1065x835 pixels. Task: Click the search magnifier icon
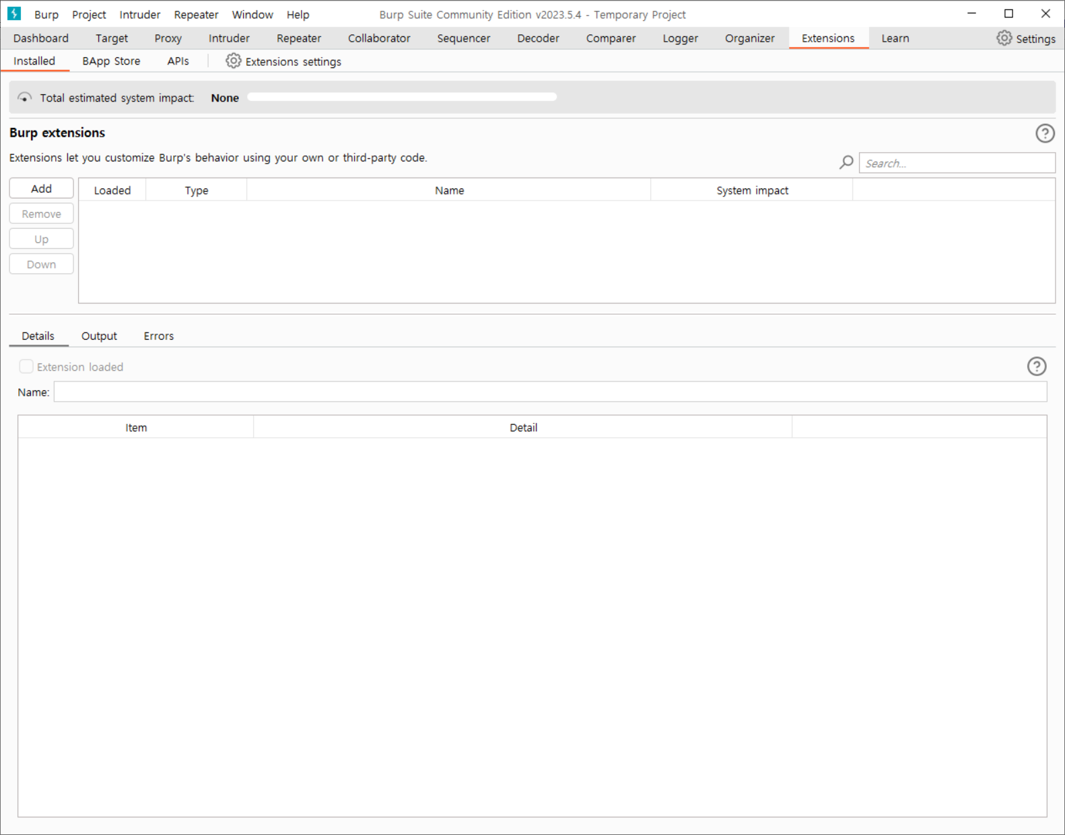coord(846,163)
